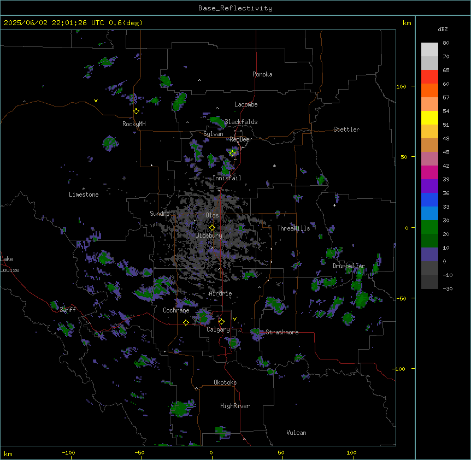Click the Airdrie label

point(220,293)
